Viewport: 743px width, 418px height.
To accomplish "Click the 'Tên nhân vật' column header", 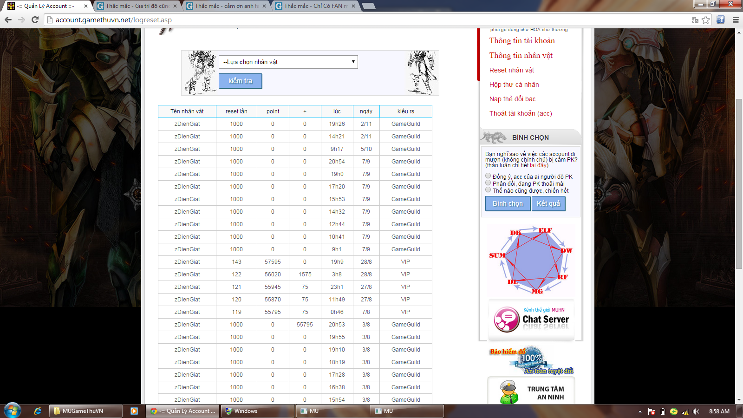I will 187,111.
